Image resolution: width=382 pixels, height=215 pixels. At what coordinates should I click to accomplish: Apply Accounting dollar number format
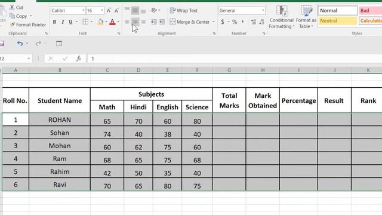pyautogui.click(x=223, y=22)
